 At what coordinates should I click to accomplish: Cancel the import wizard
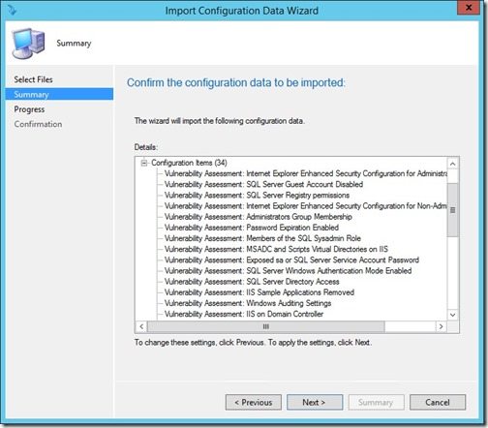coord(438,402)
